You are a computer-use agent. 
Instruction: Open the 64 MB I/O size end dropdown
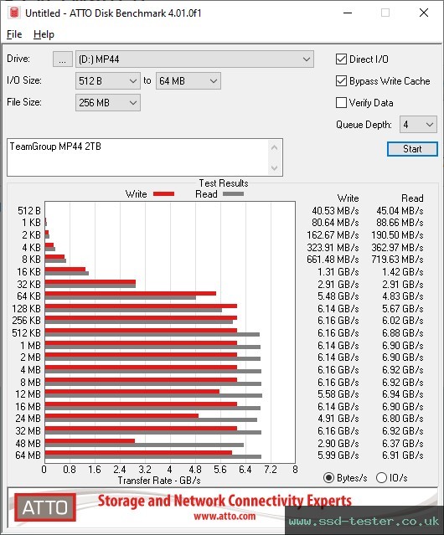point(188,81)
